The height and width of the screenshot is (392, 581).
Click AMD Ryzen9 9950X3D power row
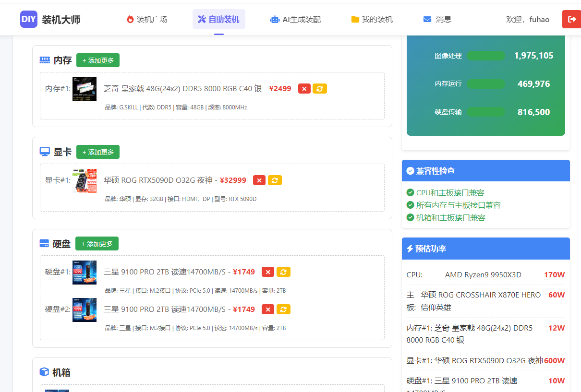[486, 275]
